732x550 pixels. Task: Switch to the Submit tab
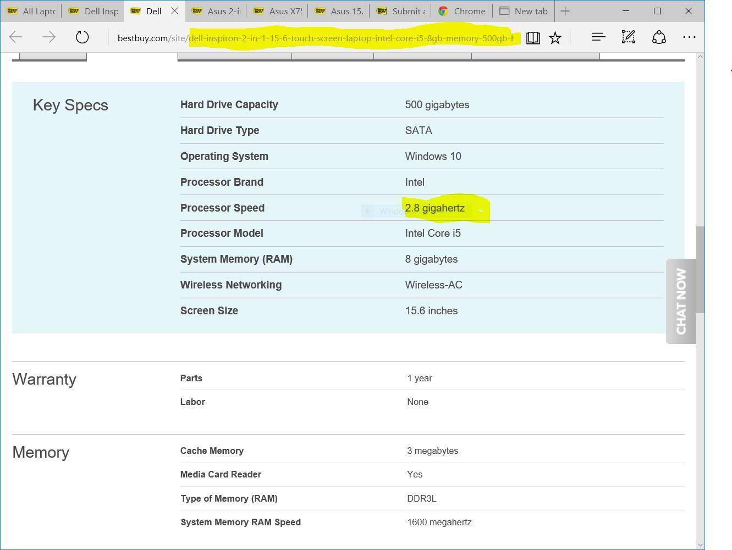coord(401,11)
